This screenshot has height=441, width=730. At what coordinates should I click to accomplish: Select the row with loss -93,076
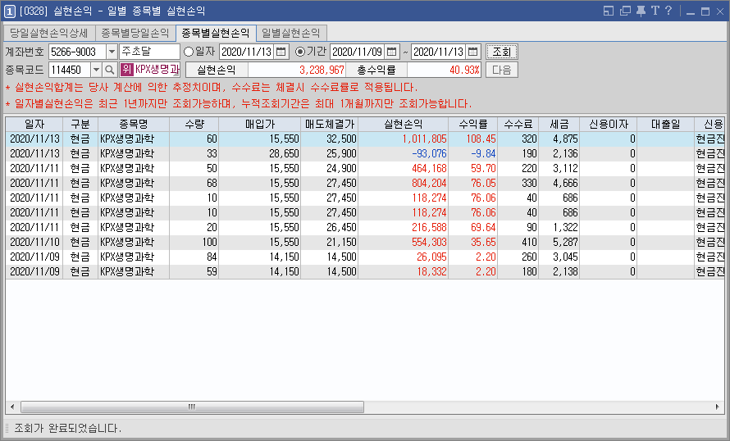tap(365, 153)
